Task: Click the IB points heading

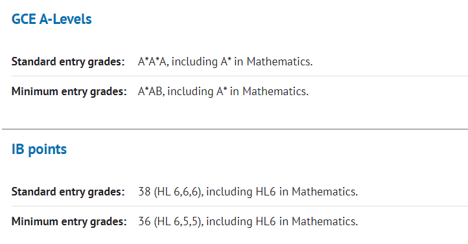Action: tap(39, 150)
